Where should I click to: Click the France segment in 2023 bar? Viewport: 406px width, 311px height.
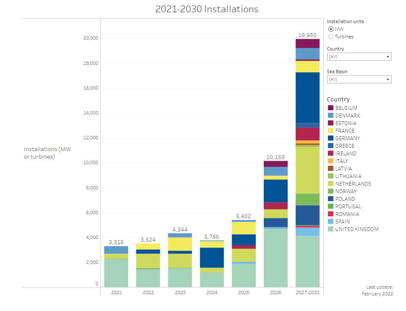(180, 244)
